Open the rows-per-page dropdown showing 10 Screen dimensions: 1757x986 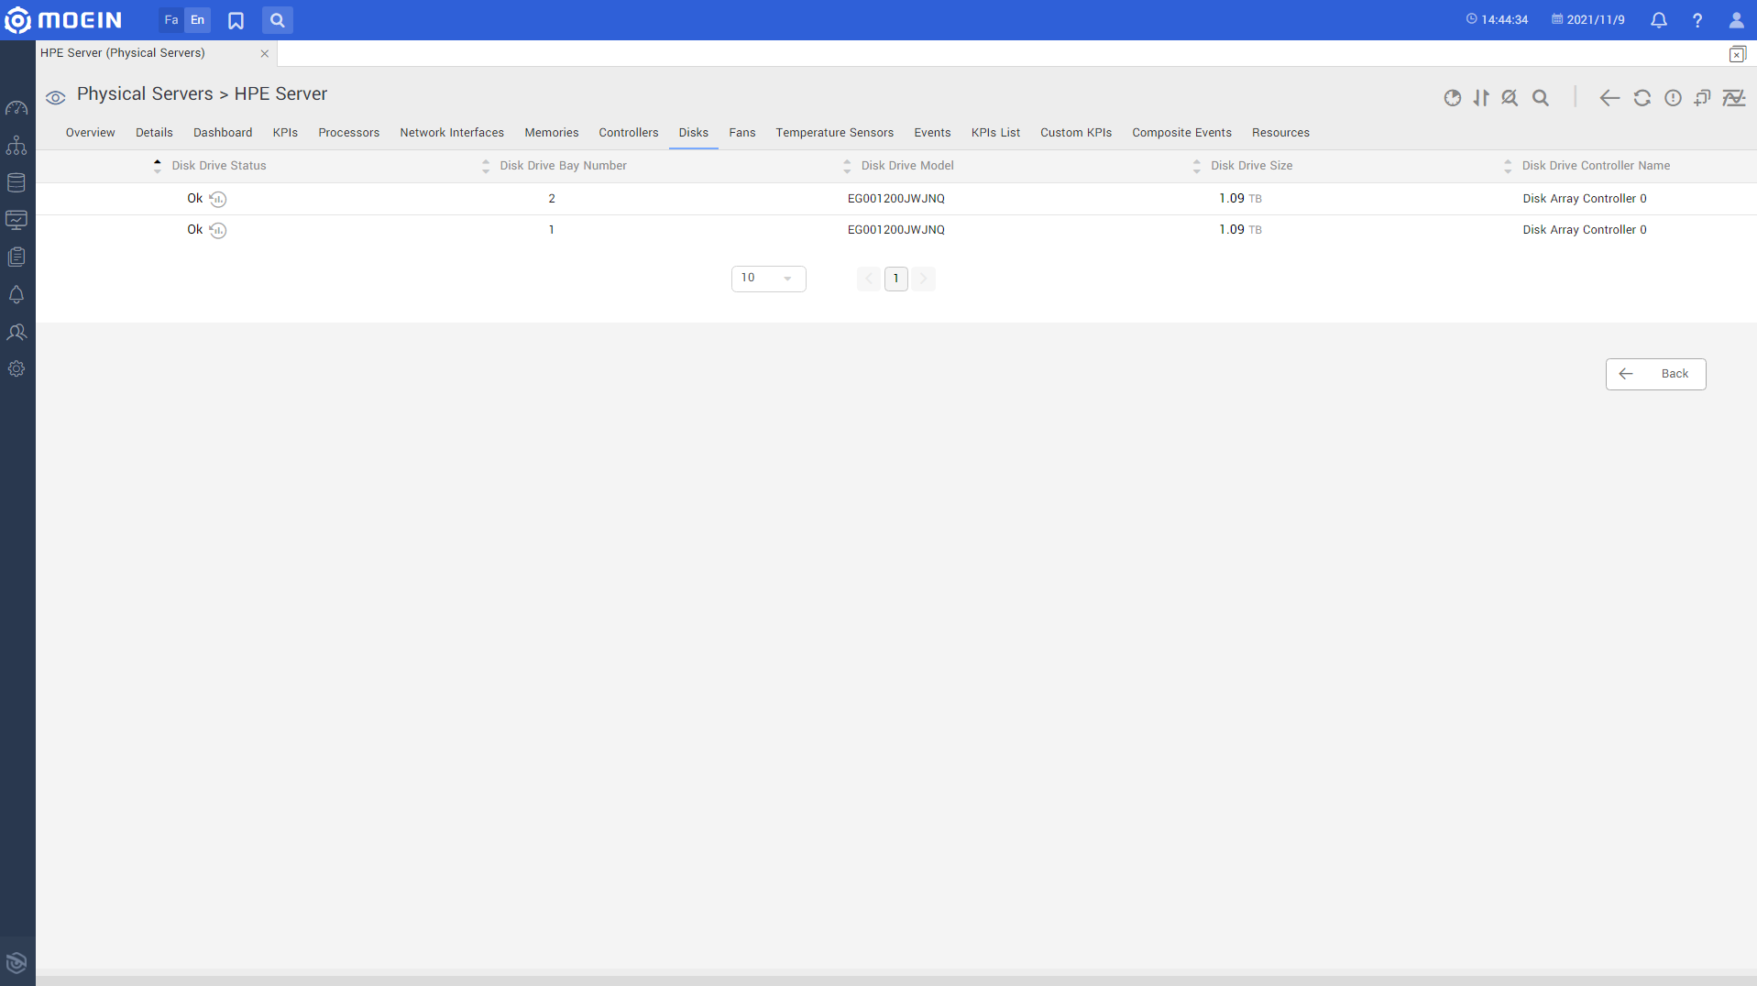[x=768, y=279]
